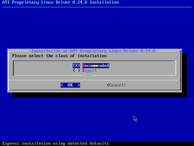Confirm with the OK button

[x=70, y=85]
